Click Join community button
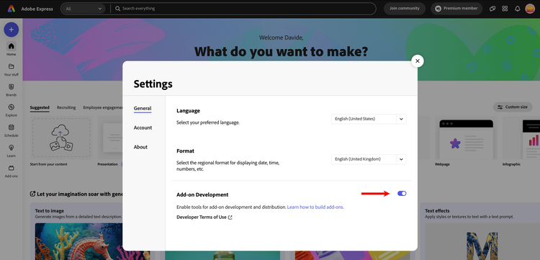The height and width of the screenshot is (260, 540). click(x=405, y=9)
